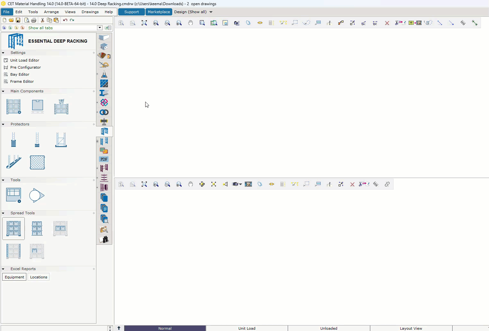Screen dimensions: 489x331
Task: Collapse the Tools section
Action: point(3,180)
